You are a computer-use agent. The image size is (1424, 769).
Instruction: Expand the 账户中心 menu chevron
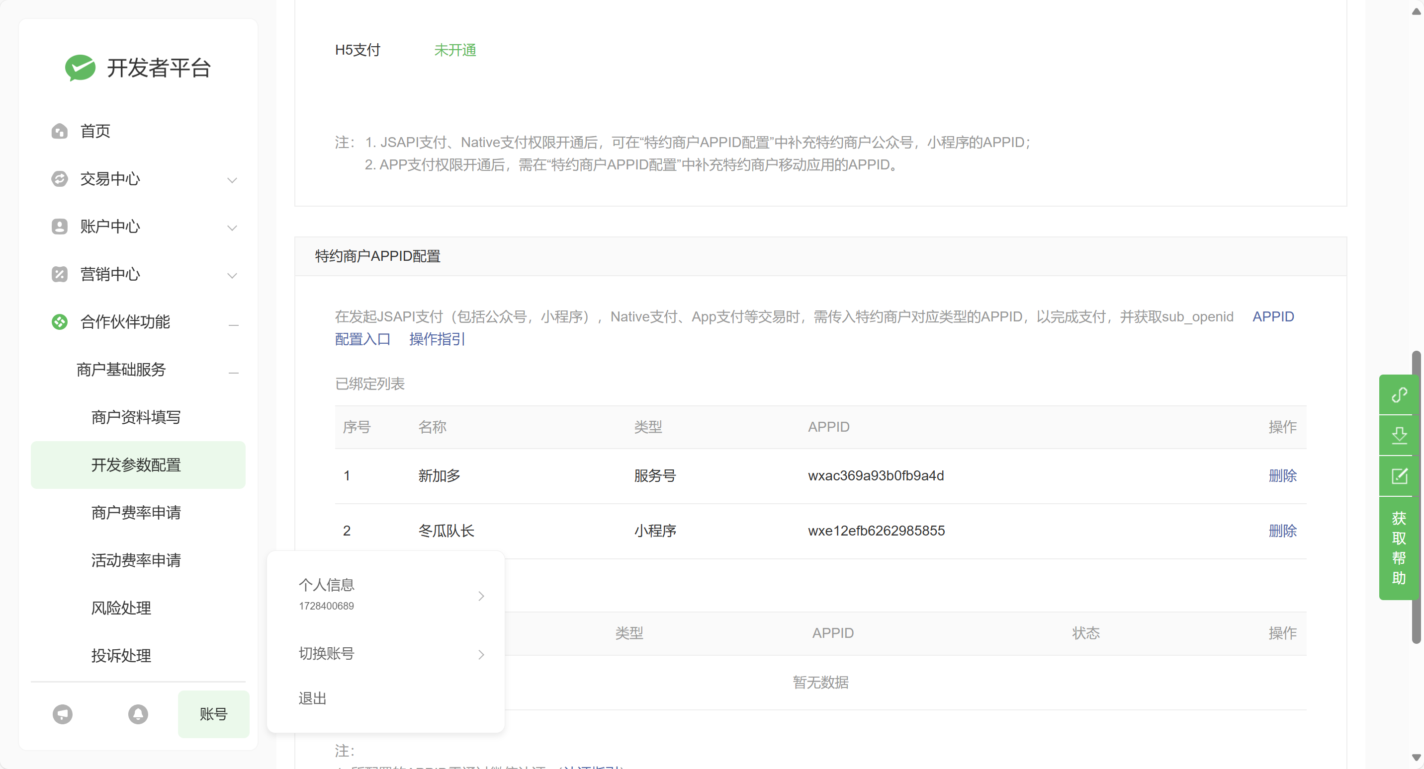click(x=232, y=228)
